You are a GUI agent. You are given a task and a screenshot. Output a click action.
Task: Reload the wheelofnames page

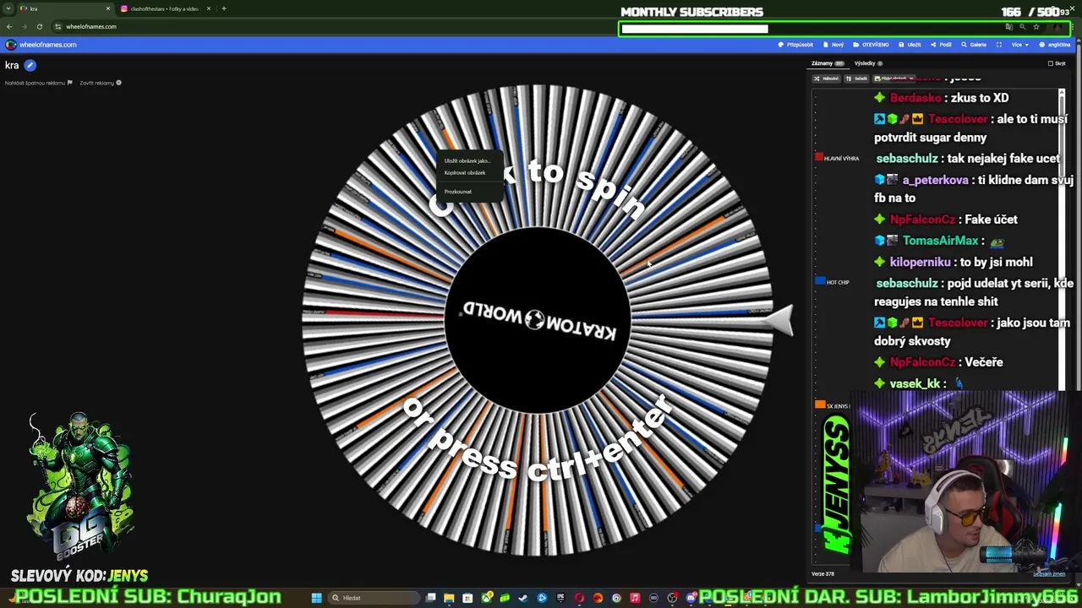39,26
